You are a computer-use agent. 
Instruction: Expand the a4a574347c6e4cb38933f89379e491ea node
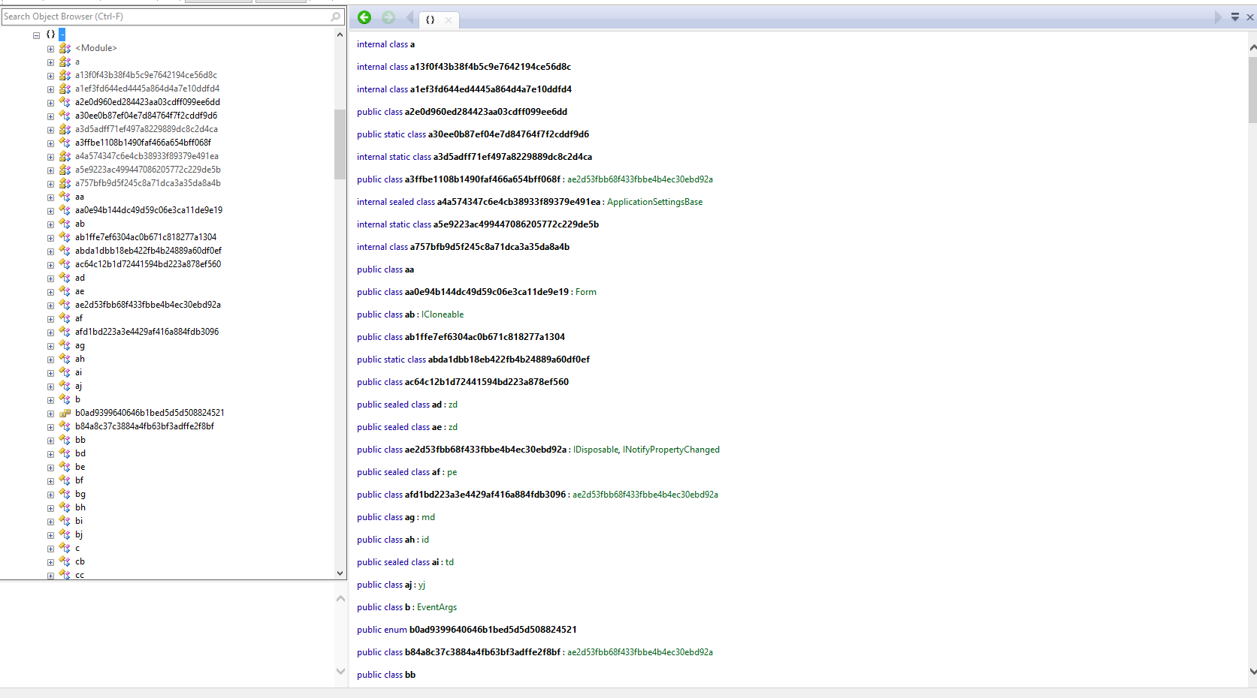[x=50, y=157]
